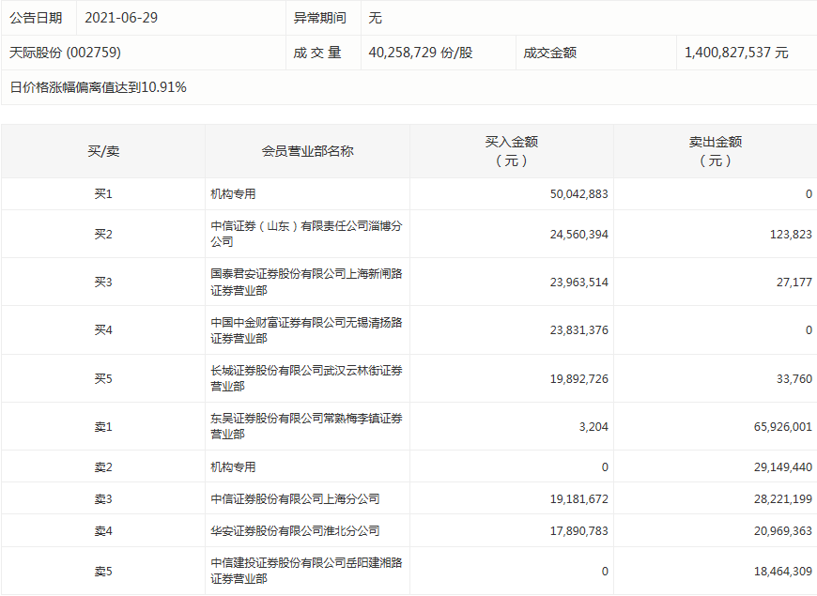Select buy amount 19,181,672

point(578,499)
